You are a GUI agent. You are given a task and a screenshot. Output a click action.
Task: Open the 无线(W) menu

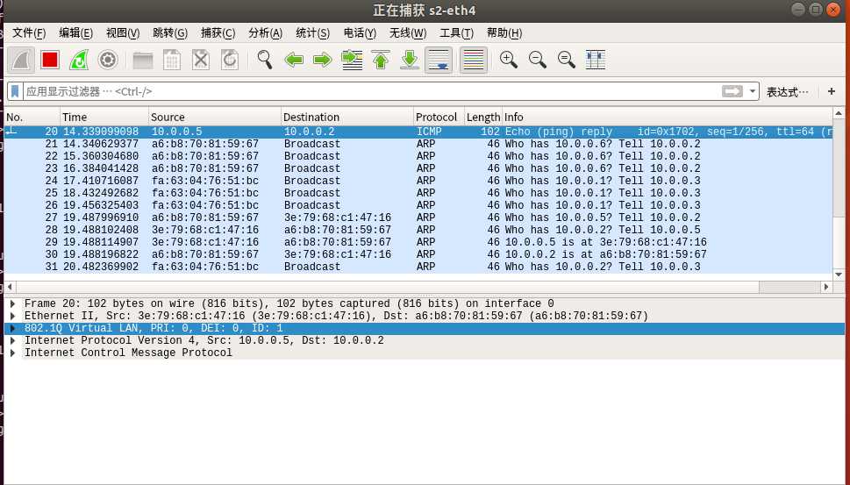(x=408, y=33)
